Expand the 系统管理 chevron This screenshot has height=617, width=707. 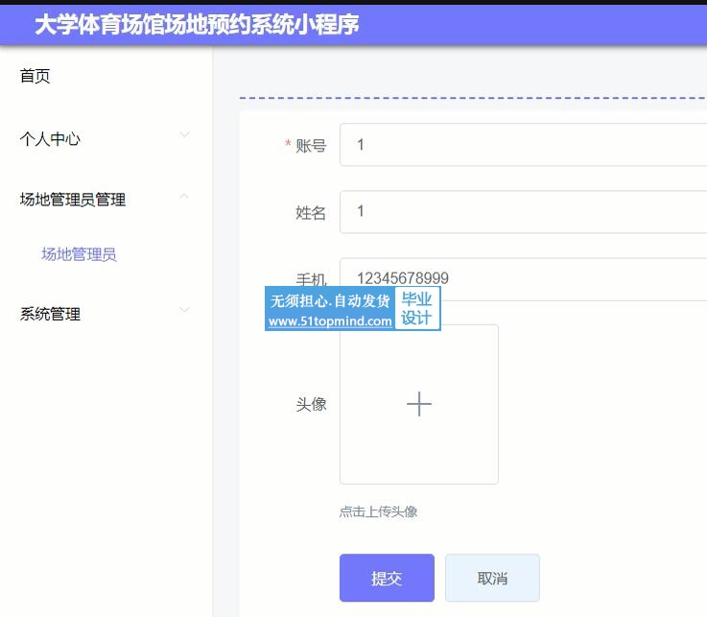coord(184,310)
